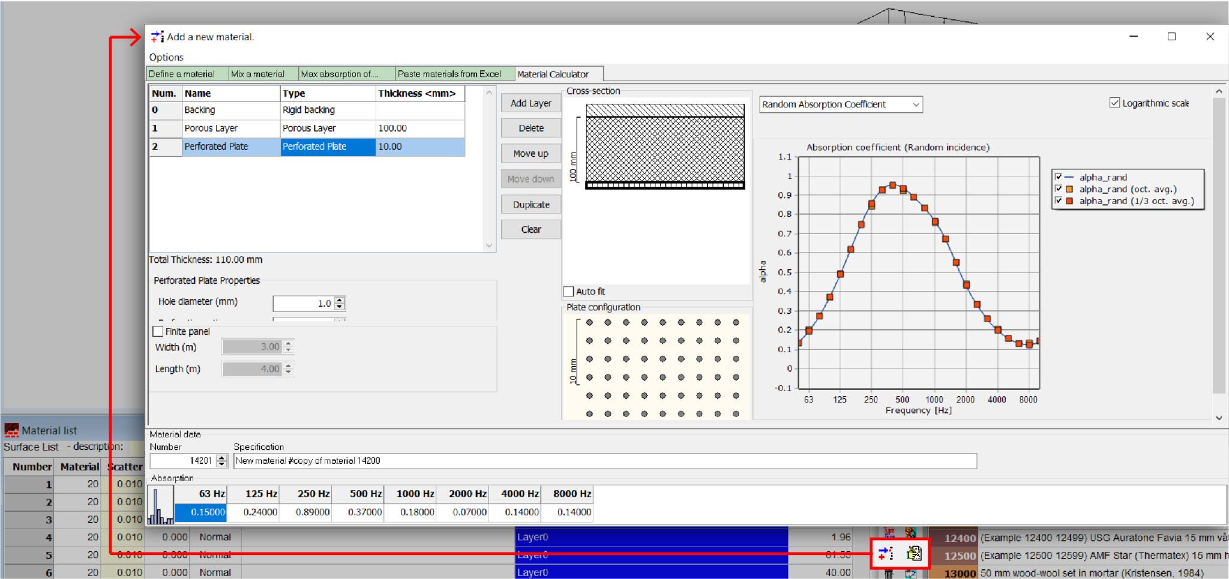The width and height of the screenshot is (1229, 579).
Task: Increase Hole diameter with the up spinner
Action: [x=339, y=301]
